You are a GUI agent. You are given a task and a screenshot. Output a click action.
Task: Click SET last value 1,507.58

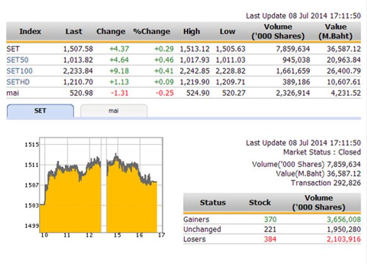pyautogui.click(x=78, y=49)
